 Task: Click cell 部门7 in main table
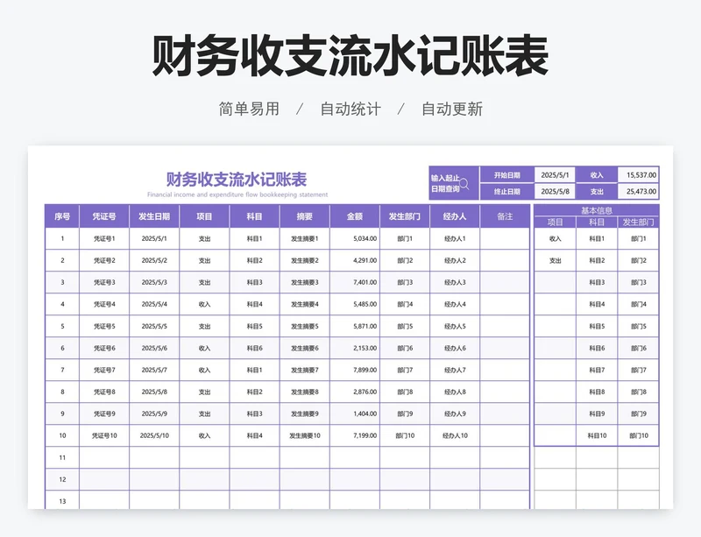pyautogui.click(x=405, y=370)
